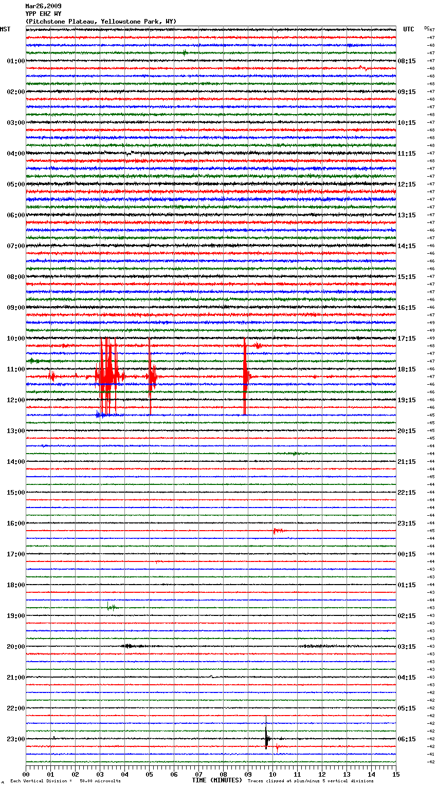The width and height of the screenshot is (437, 788).
Task: Click the 09:00 MST row label
Action: pyautogui.click(x=16, y=308)
